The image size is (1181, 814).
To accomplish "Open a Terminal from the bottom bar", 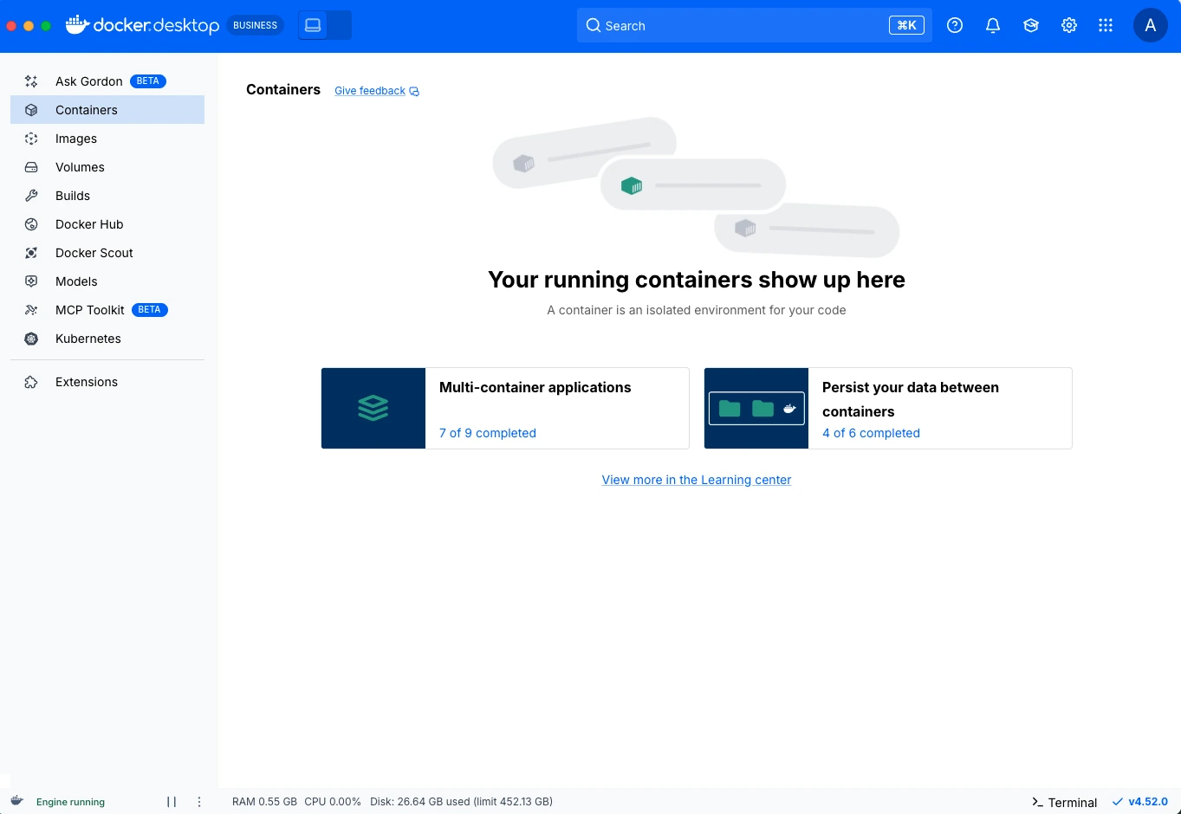I will point(1063,802).
